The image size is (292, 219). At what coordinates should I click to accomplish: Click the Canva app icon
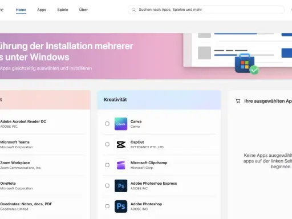[x=121, y=124]
